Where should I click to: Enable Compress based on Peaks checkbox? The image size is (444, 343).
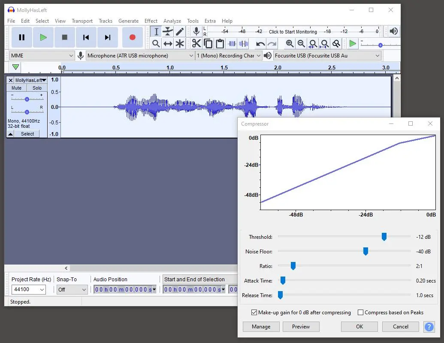point(360,313)
